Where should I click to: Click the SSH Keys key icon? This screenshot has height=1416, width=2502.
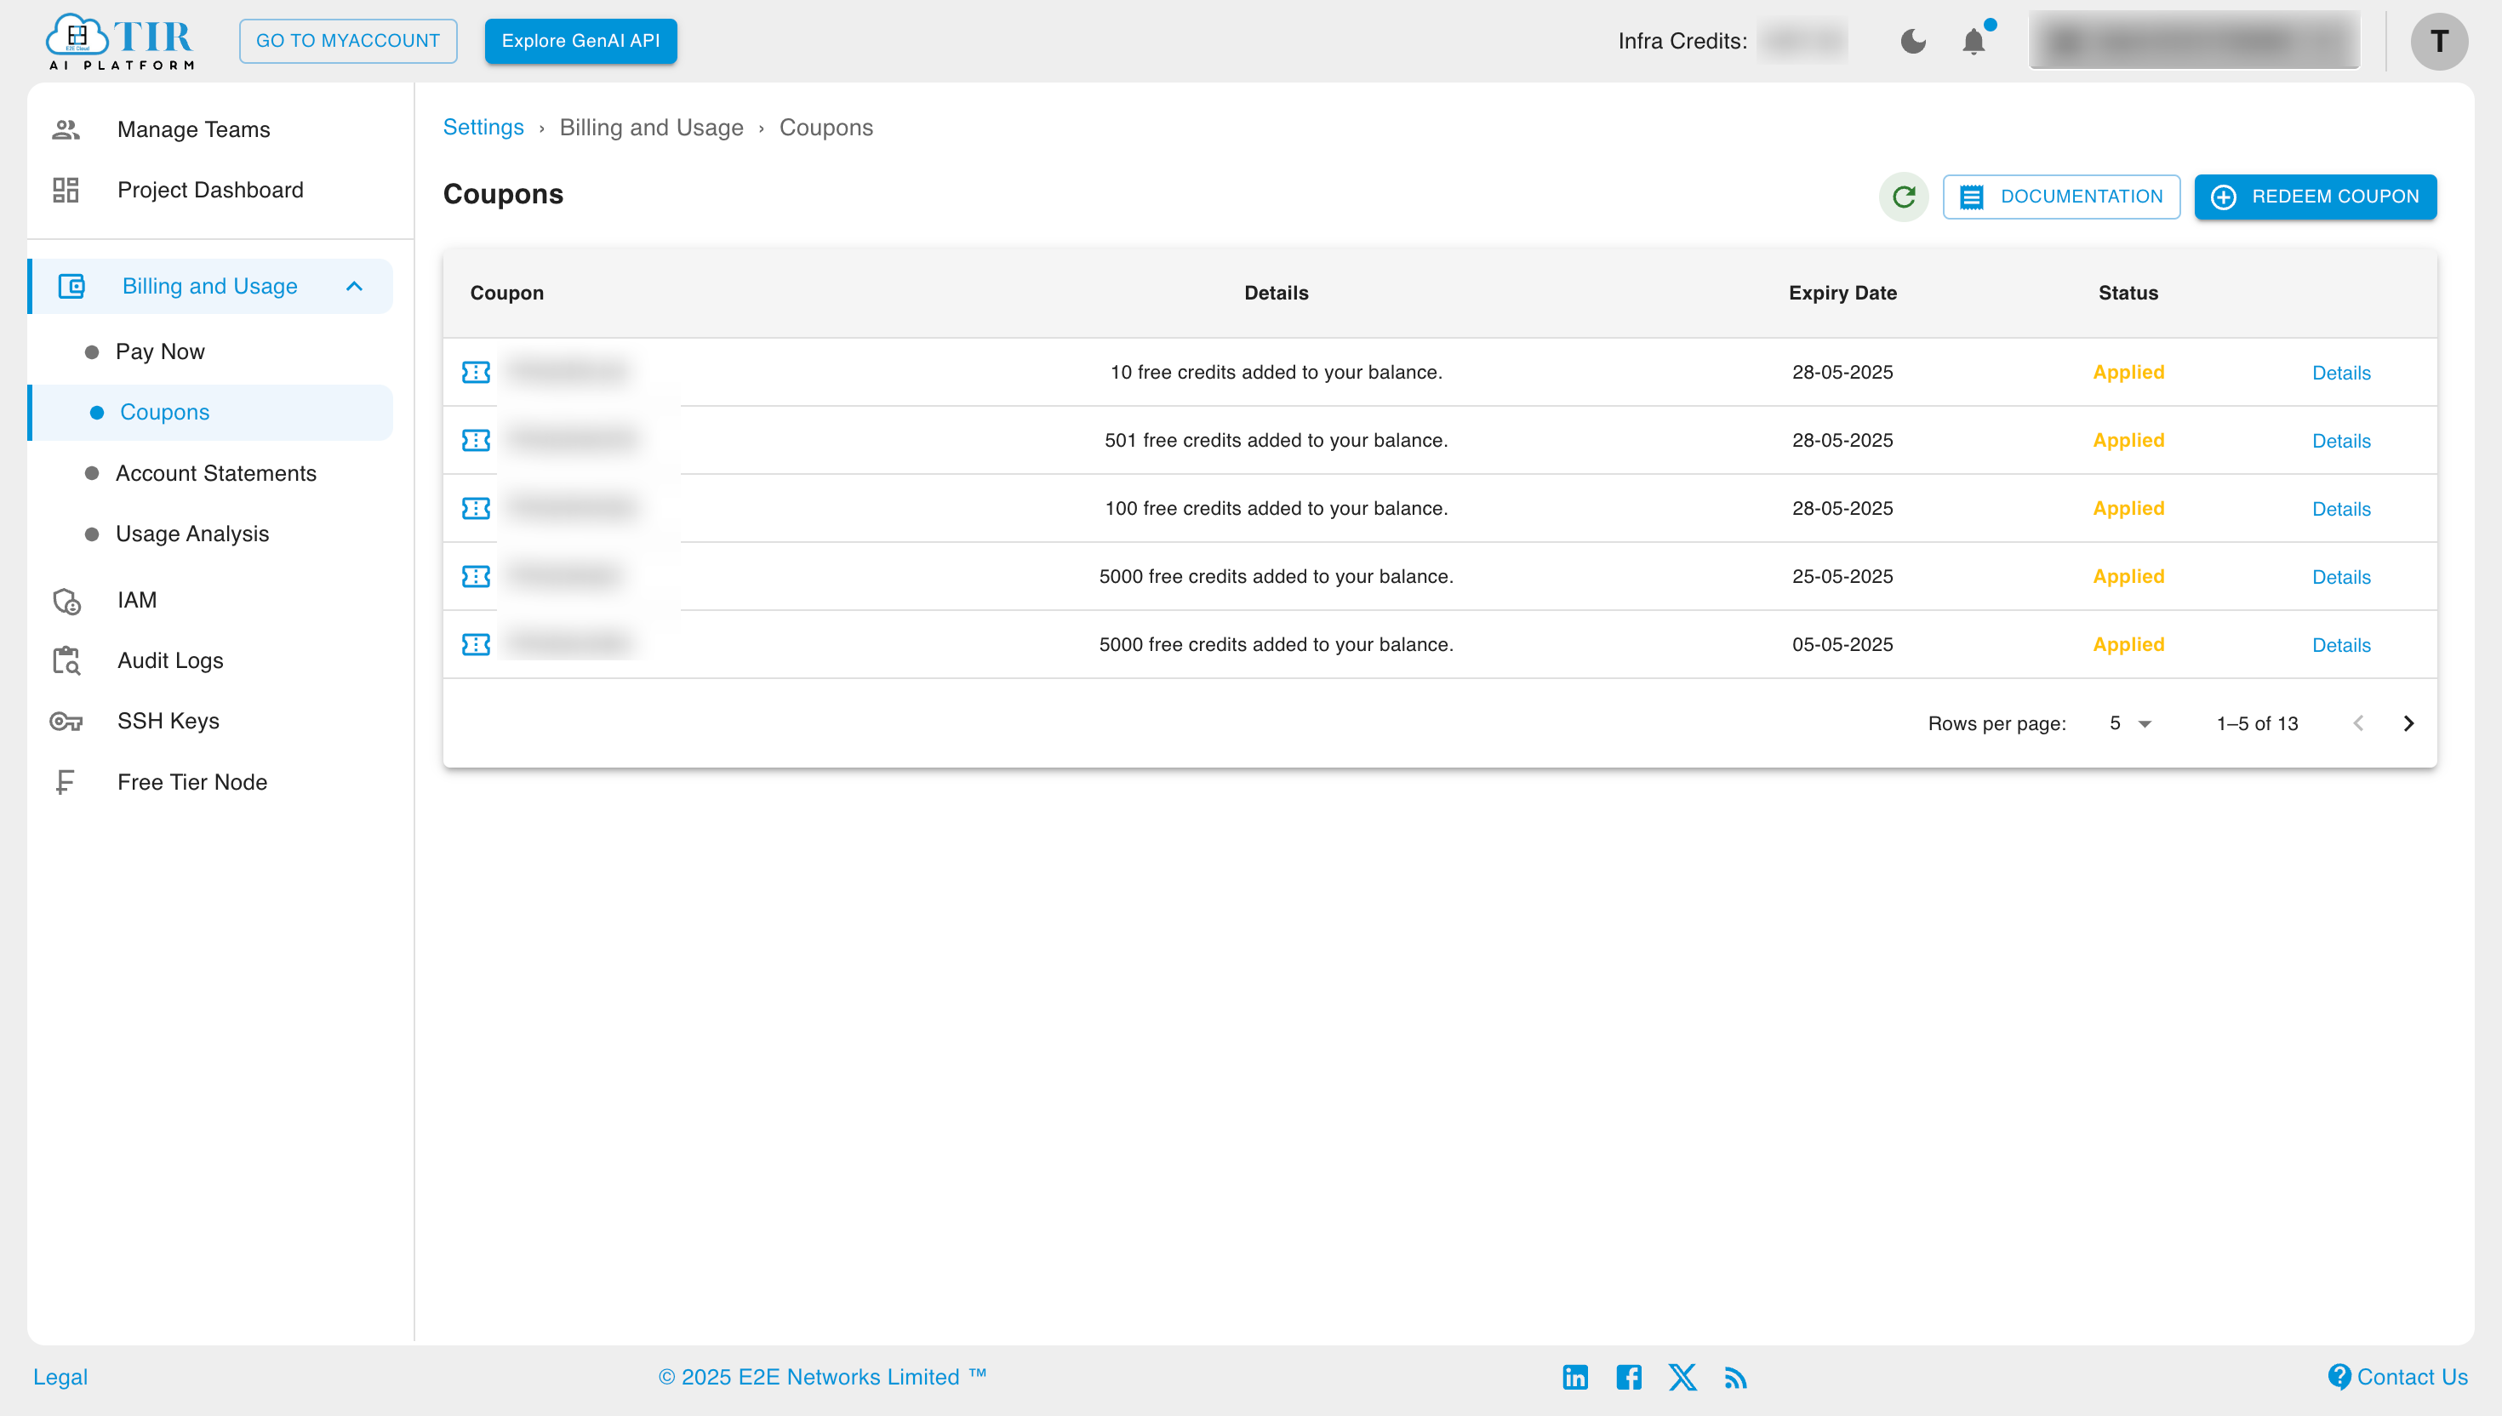click(x=66, y=721)
